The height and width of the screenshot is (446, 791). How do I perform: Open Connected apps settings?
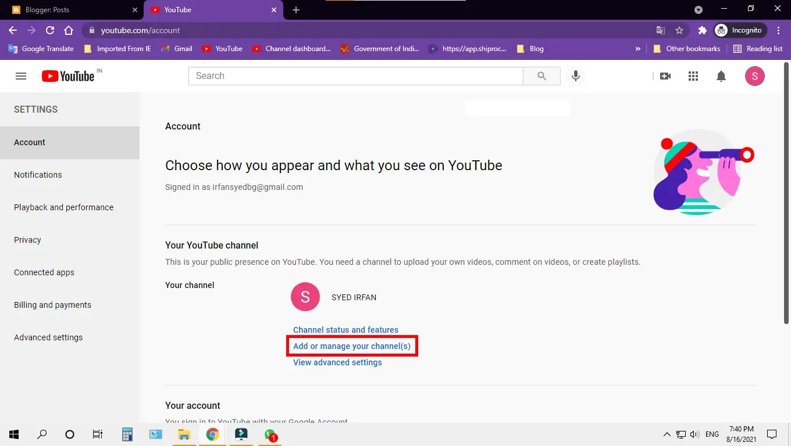(x=70, y=272)
